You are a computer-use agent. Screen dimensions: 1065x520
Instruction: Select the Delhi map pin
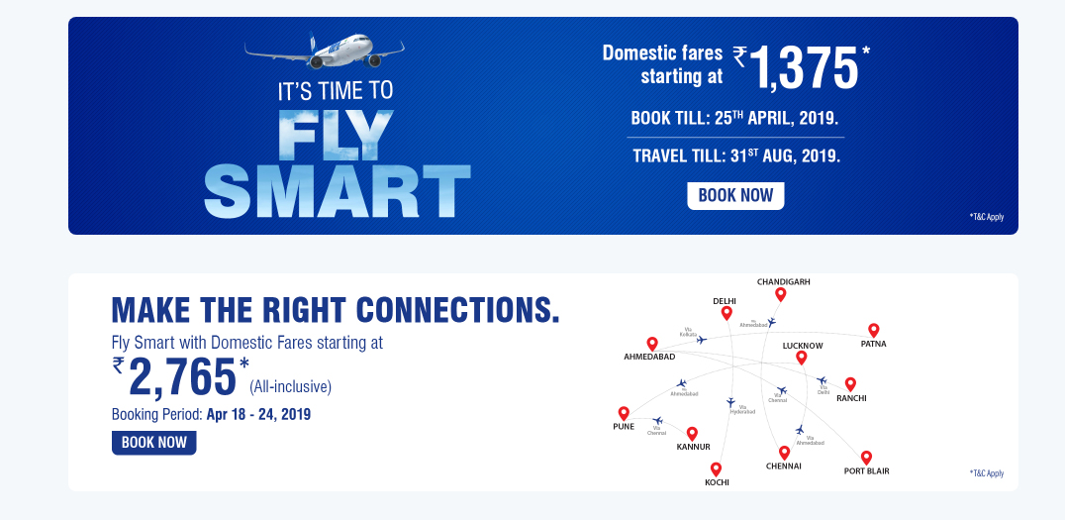(x=726, y=313)
